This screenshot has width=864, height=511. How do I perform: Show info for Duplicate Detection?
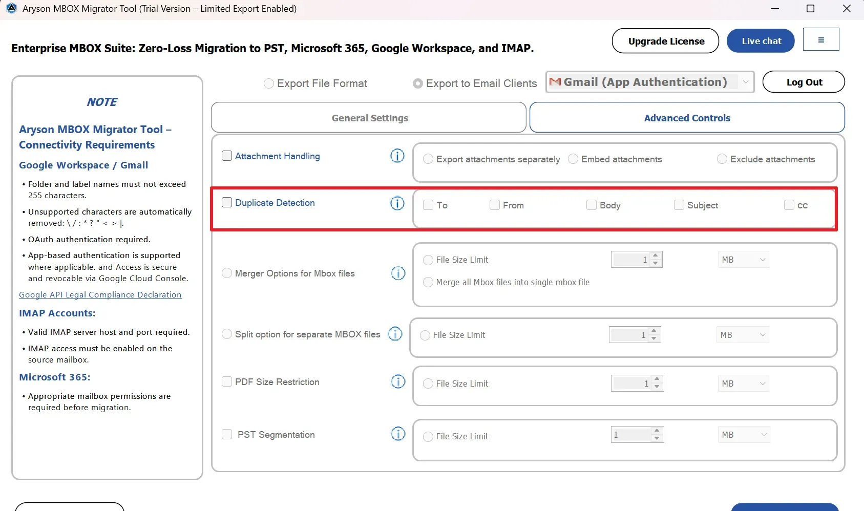397,203
